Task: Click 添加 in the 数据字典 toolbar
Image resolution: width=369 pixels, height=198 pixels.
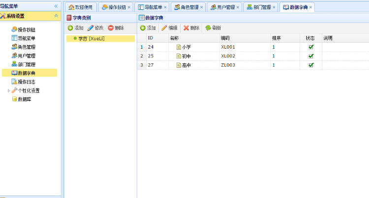Action: click(148, 28)
